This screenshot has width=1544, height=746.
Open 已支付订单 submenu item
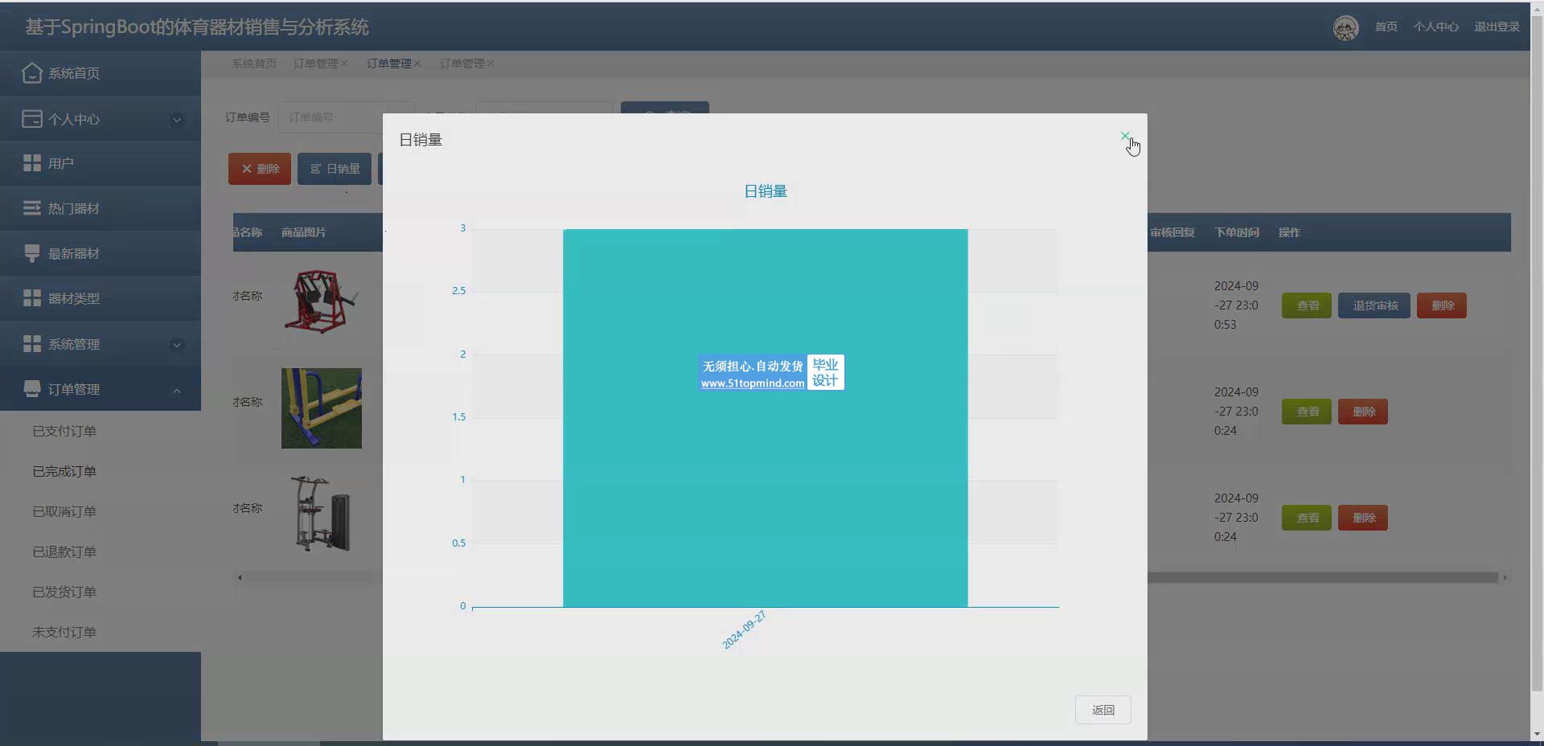[x=64, y=431]
